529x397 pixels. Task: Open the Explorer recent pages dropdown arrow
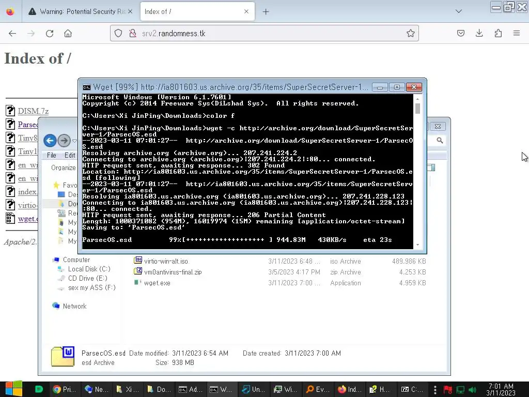click(x=74, y=141)
